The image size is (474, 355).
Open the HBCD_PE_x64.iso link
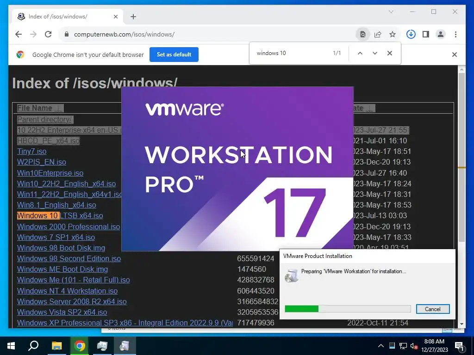(48, 141)
